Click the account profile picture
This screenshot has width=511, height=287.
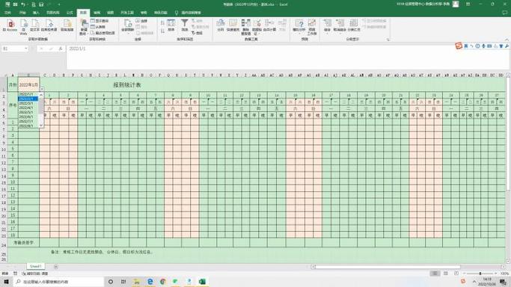click(456, 4)
